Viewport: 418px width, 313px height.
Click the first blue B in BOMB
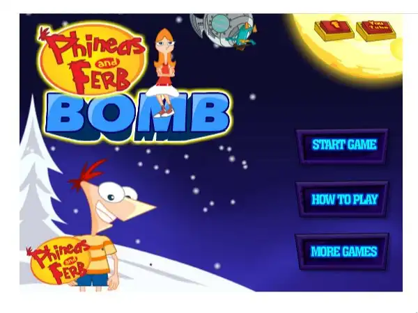(67, 113)
